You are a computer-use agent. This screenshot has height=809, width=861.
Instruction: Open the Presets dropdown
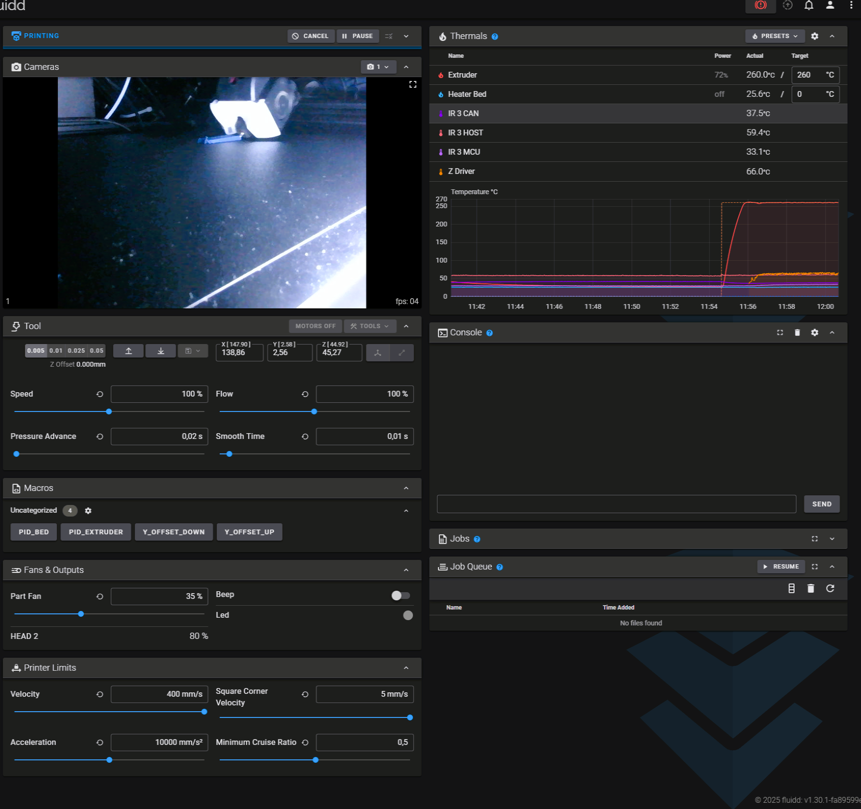pos(775,36)
